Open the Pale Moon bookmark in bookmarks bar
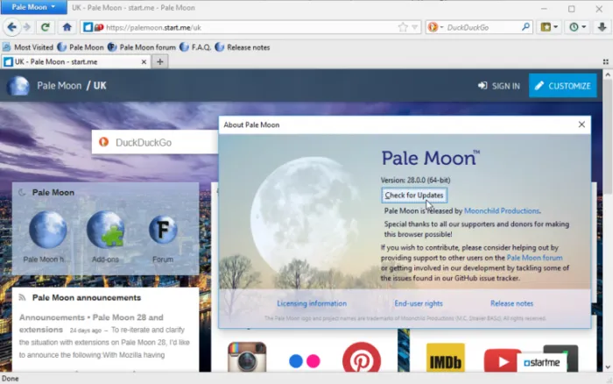The width and height of the screenshot is (613, 384). tap(81, 47)
